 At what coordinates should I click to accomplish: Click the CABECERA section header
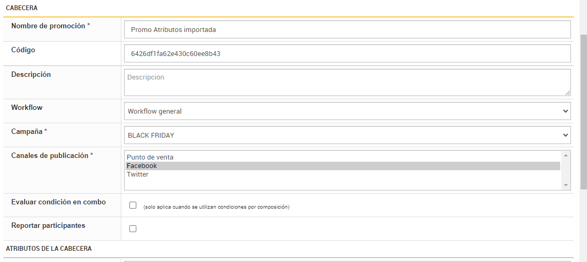tap(22, 8)
